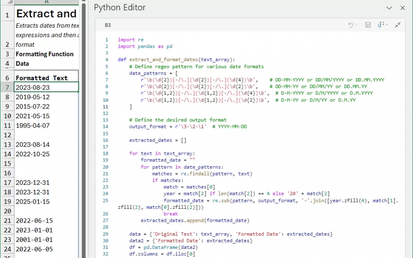Click the 'break' statement on line 26

point(171,214)
